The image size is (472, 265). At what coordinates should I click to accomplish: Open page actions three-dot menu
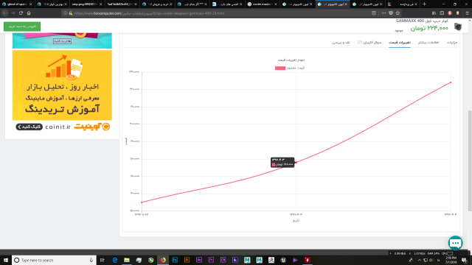pos(383,13)
